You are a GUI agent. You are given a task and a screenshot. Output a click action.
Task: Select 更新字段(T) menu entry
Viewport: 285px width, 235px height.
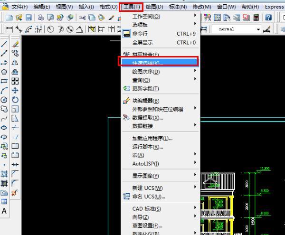(160, 88)
